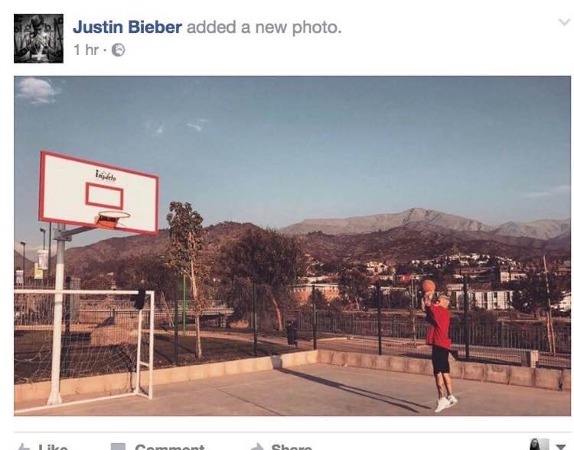
Task: Click the Comment button label
Action: (169, 447)
